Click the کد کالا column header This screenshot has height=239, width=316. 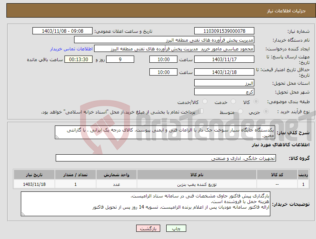click(277, 175)
